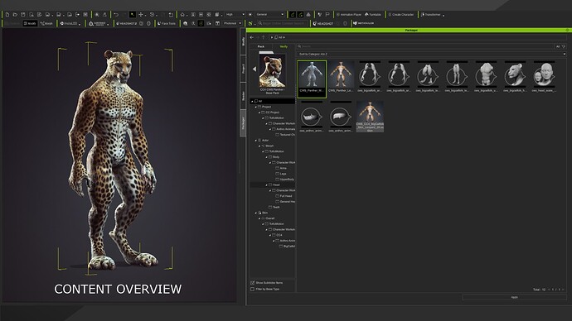Select the Teeth folder in tree

(274, 207)
